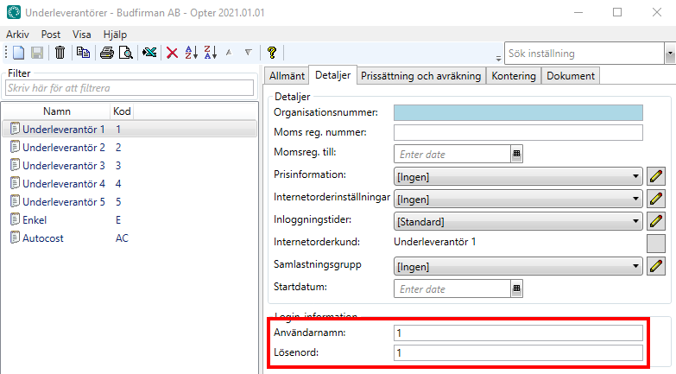The image size is (676, 374).
Task: Click the Print icon
Action: coord(107,53)
